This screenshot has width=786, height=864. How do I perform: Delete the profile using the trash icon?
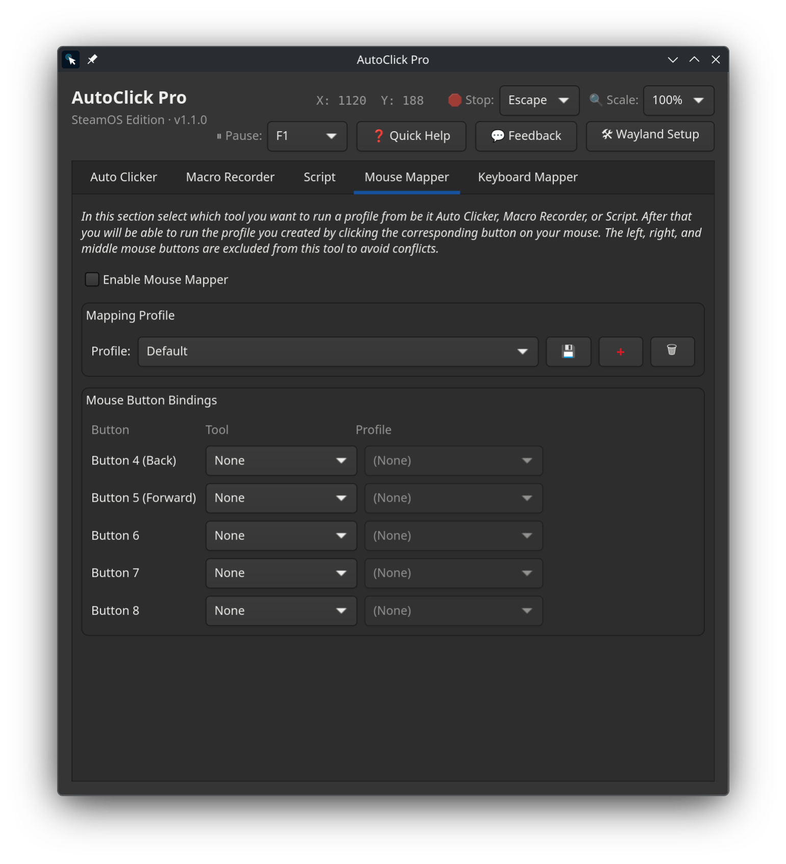(672, 351)
